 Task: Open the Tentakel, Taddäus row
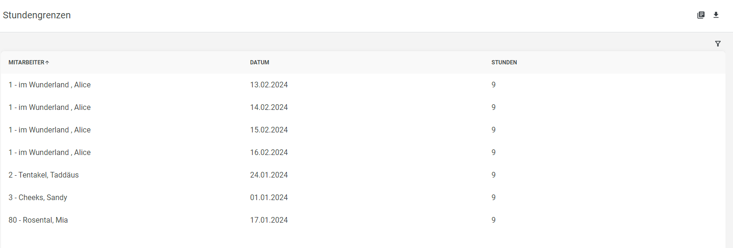[363, 175]
